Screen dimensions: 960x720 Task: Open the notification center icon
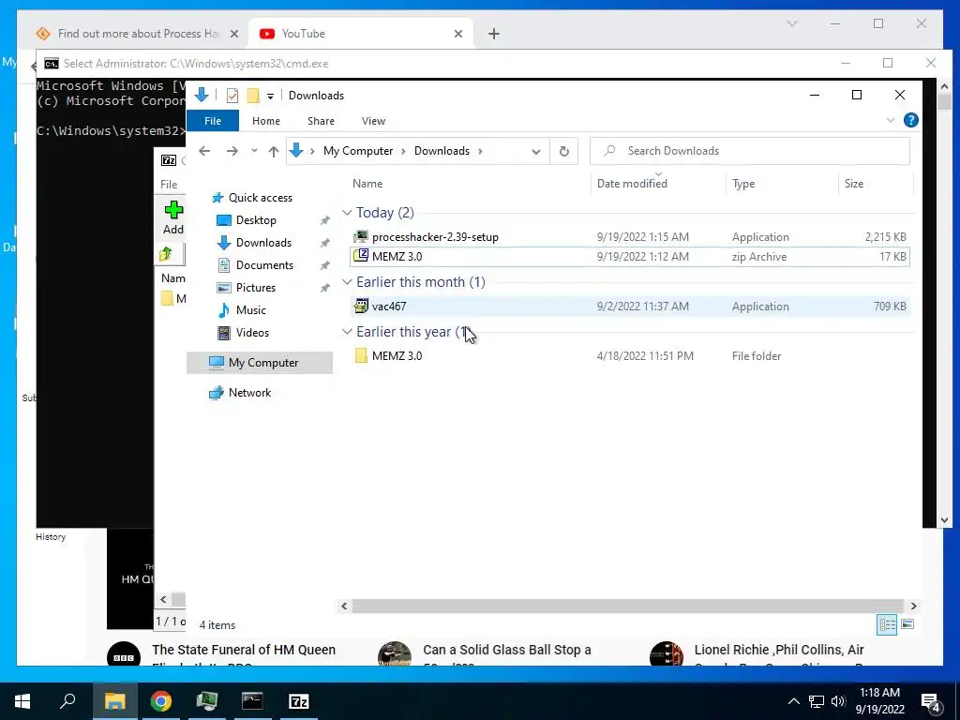point(931,701)
